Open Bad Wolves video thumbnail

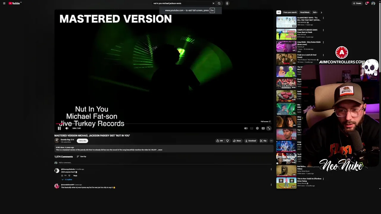tap(286, 171)
